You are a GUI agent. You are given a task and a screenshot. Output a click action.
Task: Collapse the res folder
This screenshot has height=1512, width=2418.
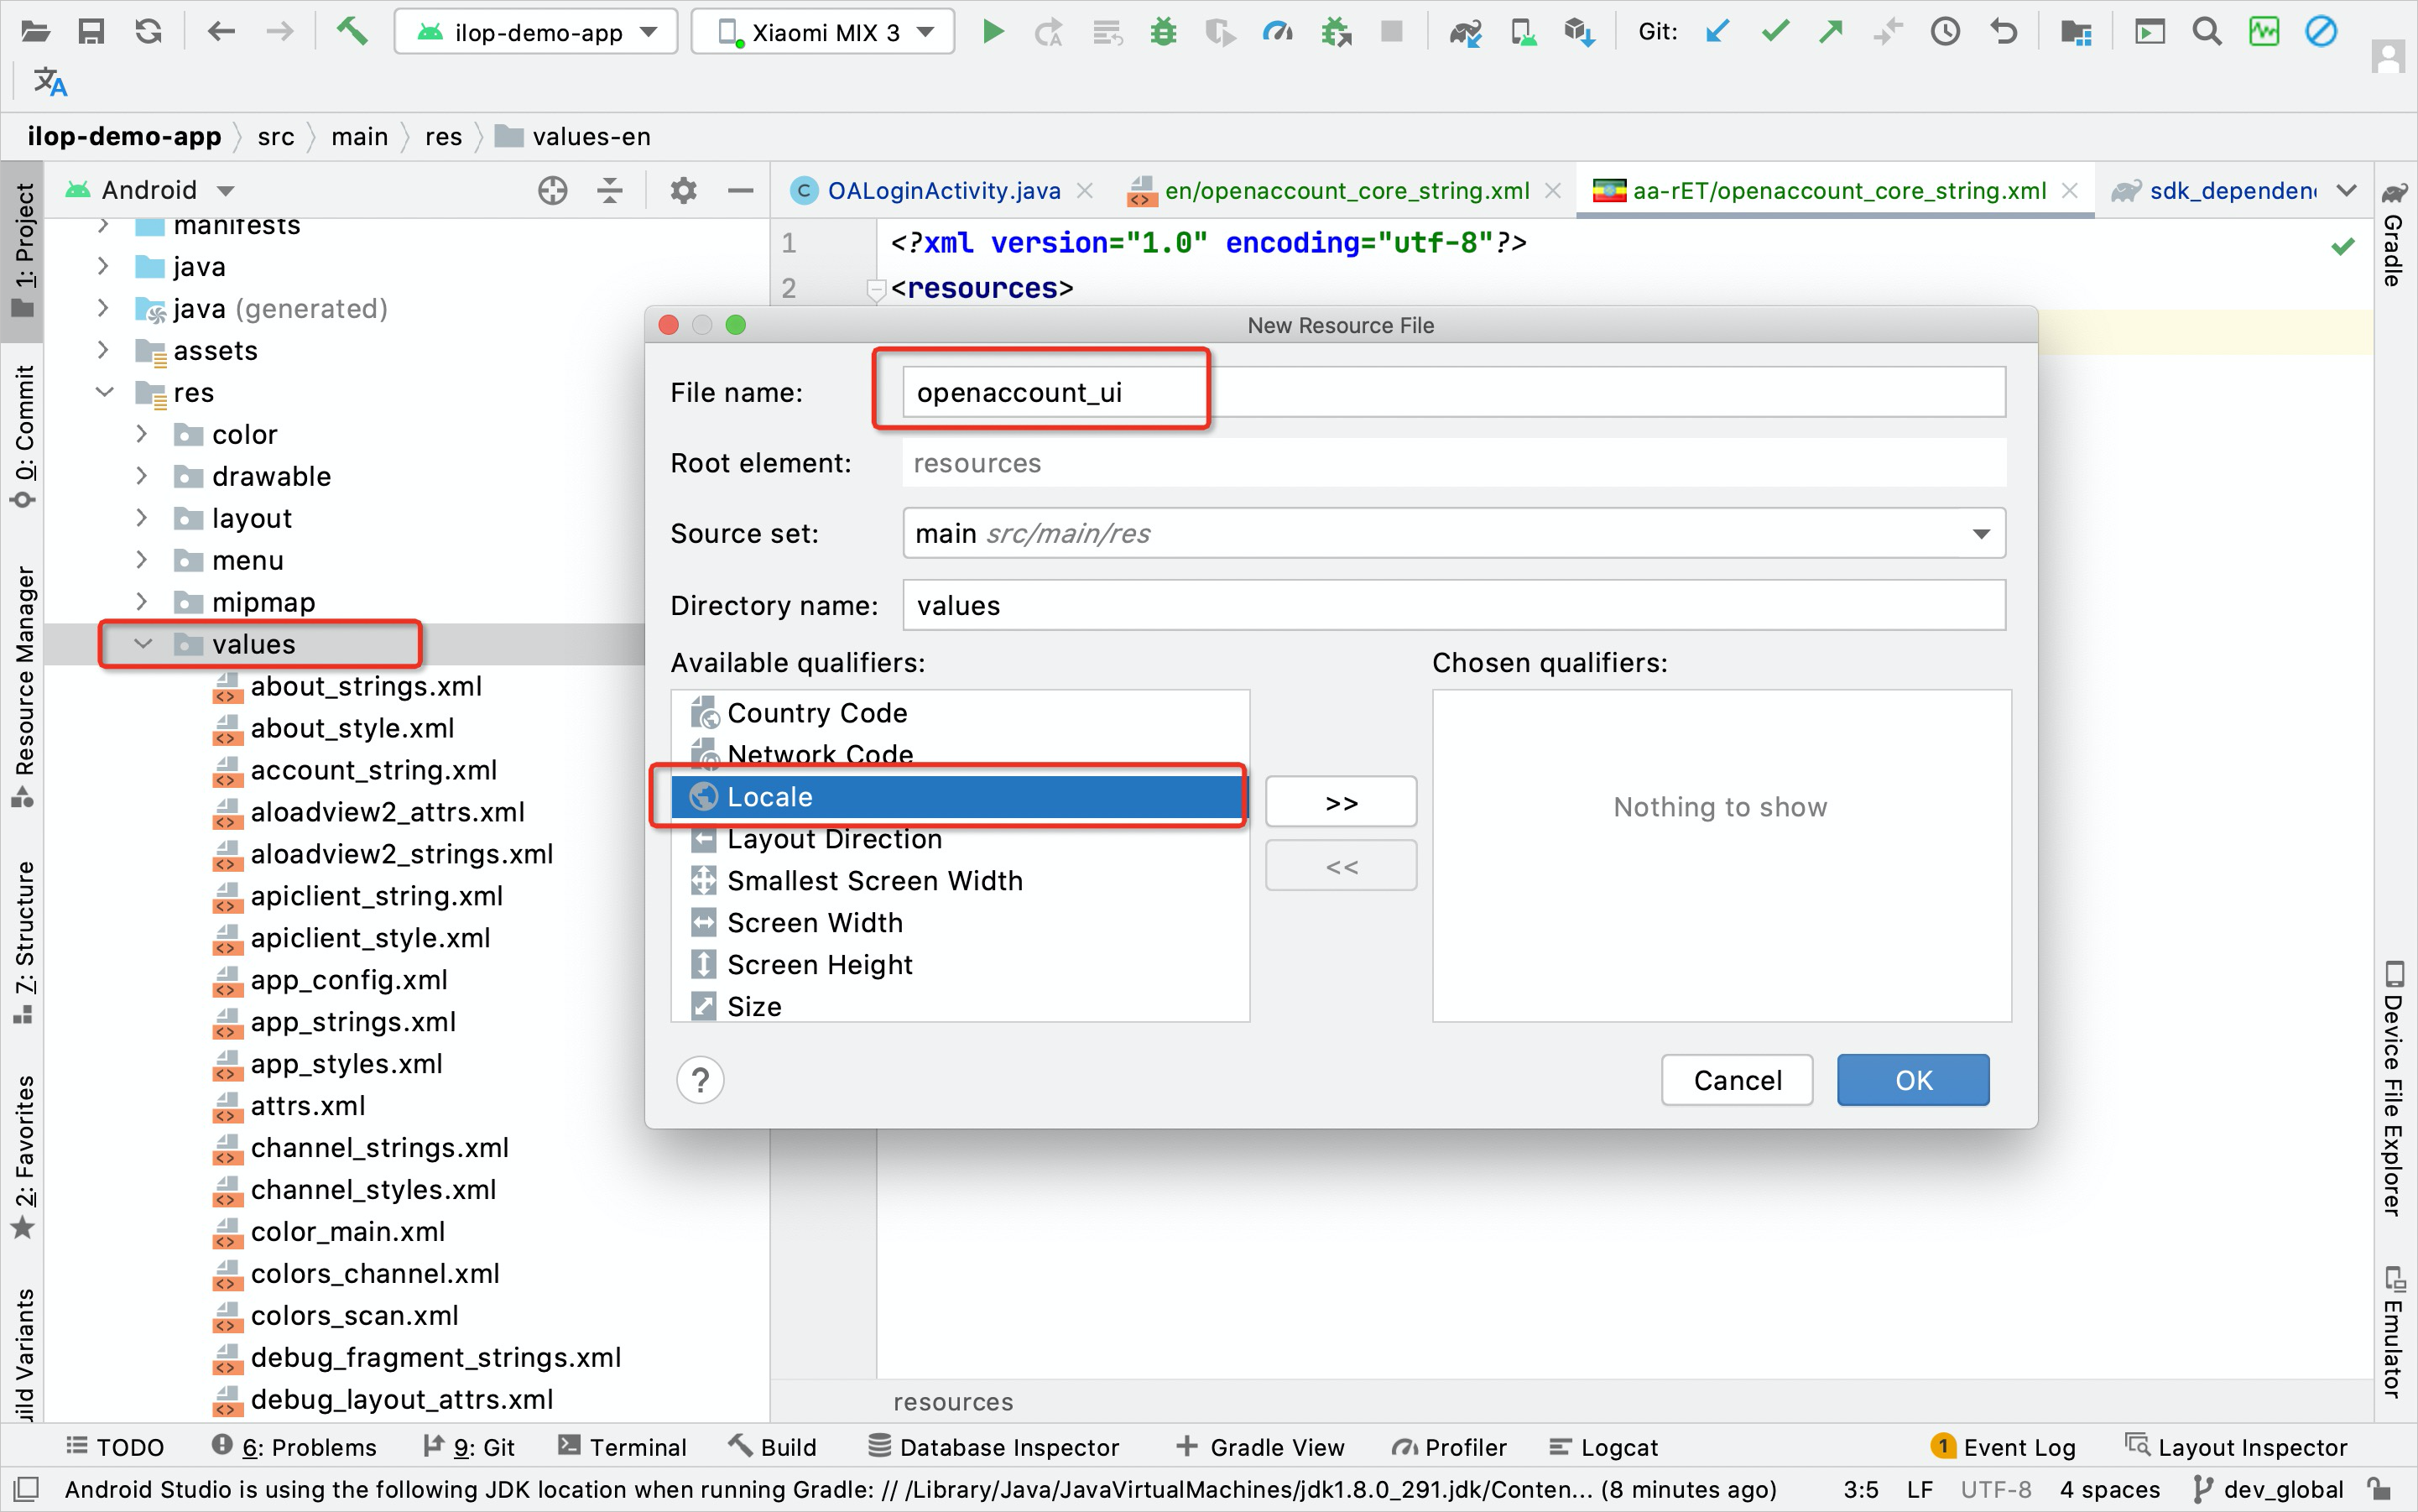click(x=105, y=392)
